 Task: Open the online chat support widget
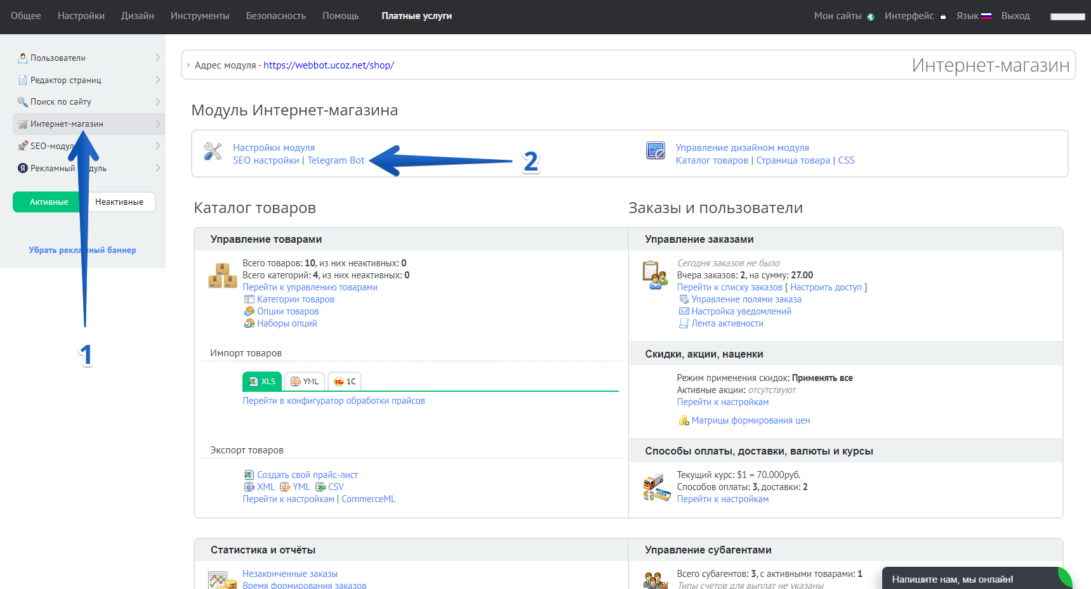click(952, 579)
